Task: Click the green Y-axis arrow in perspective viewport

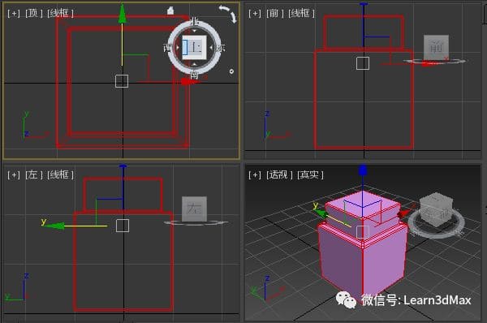Action: pyautogui.click(x=321, y=213)
